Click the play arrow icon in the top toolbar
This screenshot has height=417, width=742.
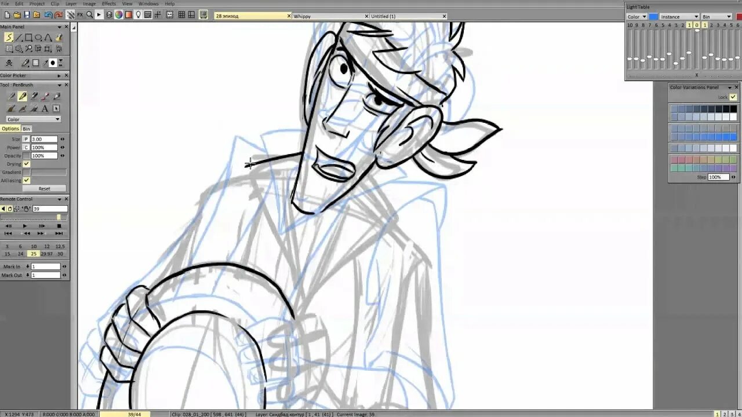click(99, 15)
